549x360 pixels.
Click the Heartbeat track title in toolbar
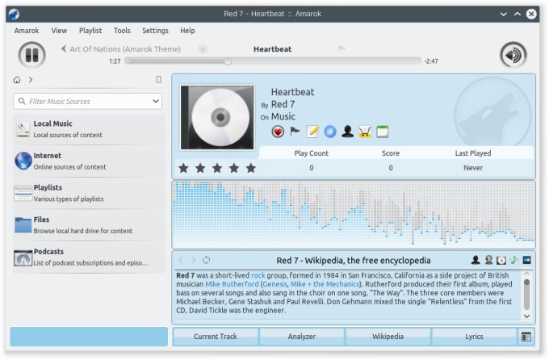pyautogui.click(x=272, y=49)
